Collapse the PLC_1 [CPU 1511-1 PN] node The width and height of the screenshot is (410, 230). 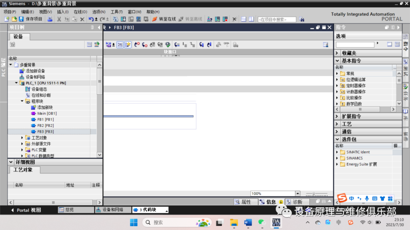click(x=16, y=83)
